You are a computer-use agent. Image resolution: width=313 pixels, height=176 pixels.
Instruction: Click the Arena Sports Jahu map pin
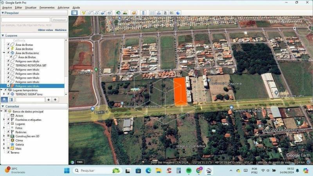pos(276,93)
